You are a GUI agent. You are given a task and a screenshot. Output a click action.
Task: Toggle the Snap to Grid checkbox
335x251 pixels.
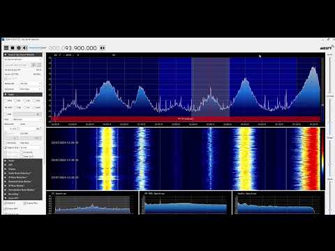[12, 148]
